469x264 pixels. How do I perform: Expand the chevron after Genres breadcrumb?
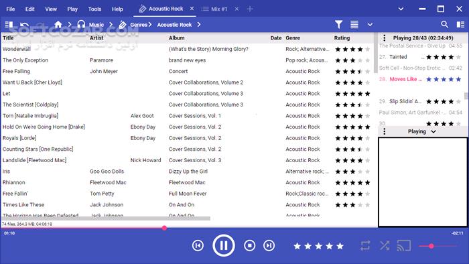[150, 25]
